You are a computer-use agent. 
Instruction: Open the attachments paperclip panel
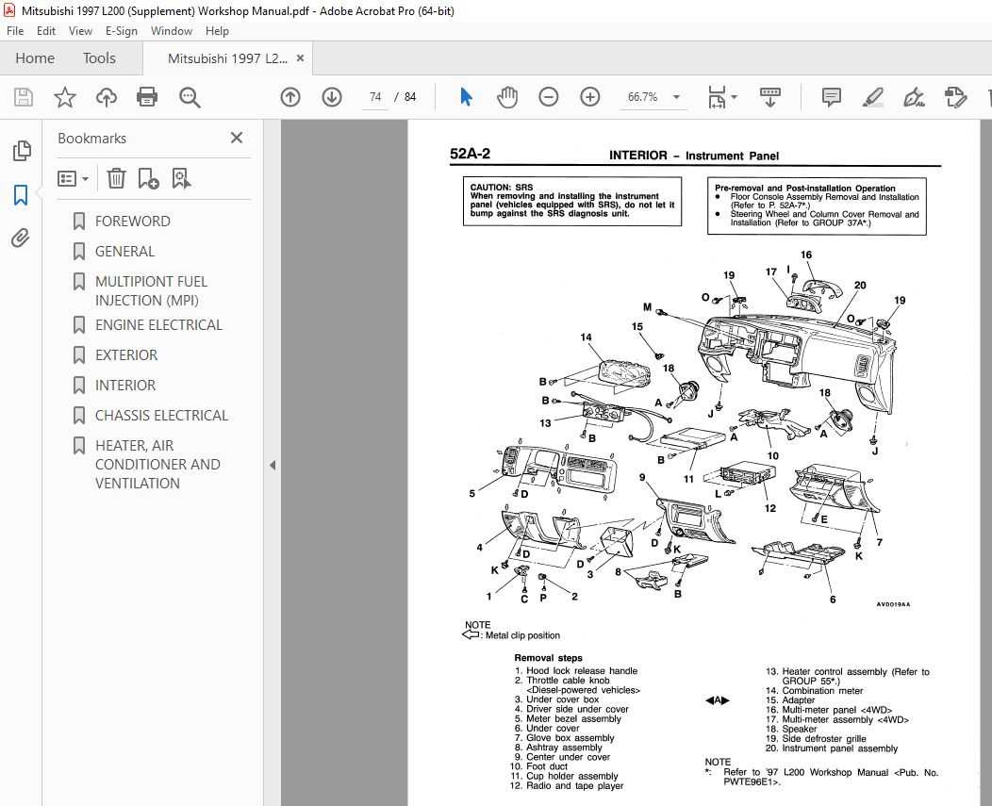(x=21, y=238)
